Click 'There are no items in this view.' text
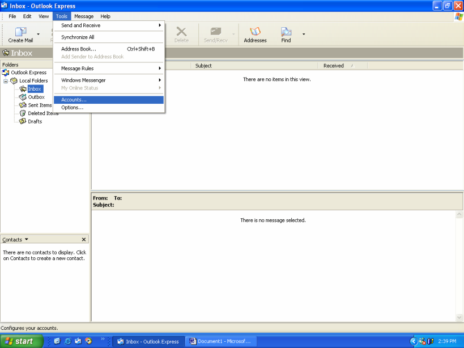Screen dimensions: 464x348 coord(276,79)
